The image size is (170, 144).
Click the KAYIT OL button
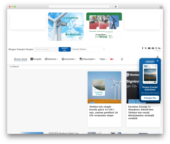[x=65, y=49]
